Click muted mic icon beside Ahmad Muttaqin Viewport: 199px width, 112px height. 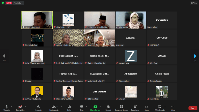pos(55,45)
